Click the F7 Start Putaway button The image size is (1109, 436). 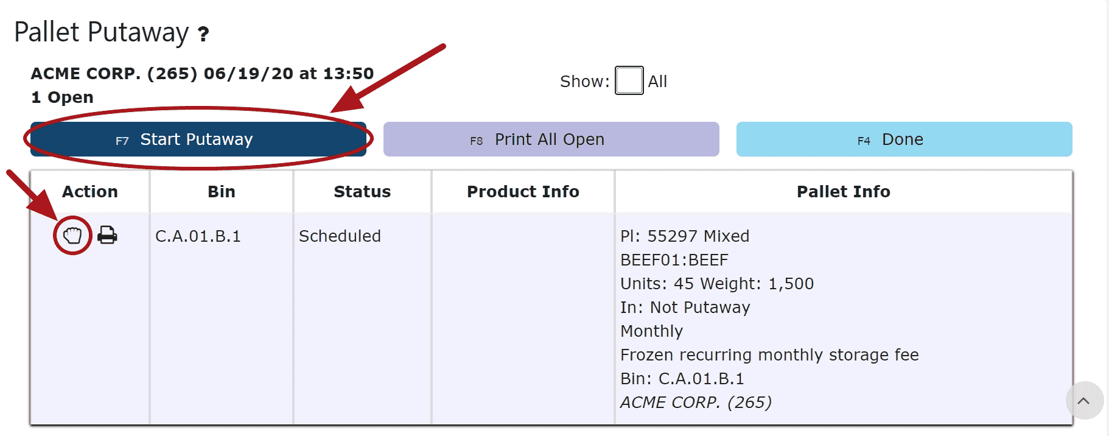(198, 139)
